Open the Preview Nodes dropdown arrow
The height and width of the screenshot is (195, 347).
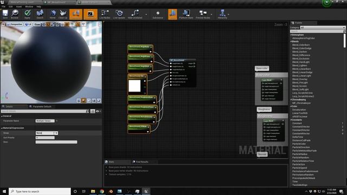[x=211, y=15]
